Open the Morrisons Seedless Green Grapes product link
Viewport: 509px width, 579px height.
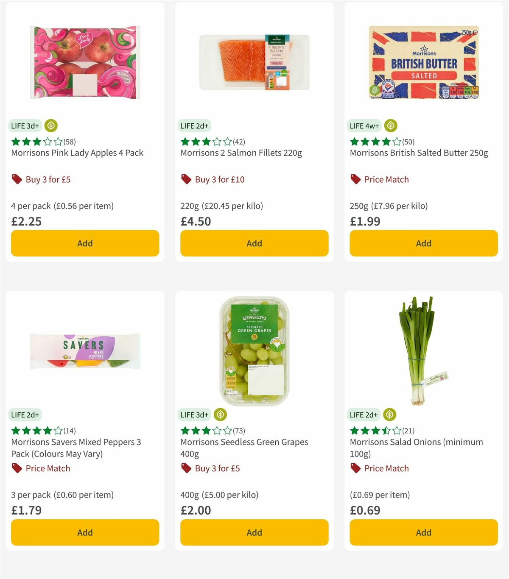[244, 448]
